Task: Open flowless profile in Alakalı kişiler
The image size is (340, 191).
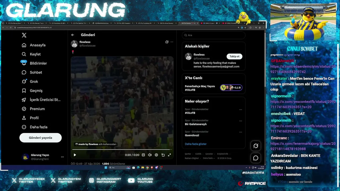Action: click(x=199, y=55)
